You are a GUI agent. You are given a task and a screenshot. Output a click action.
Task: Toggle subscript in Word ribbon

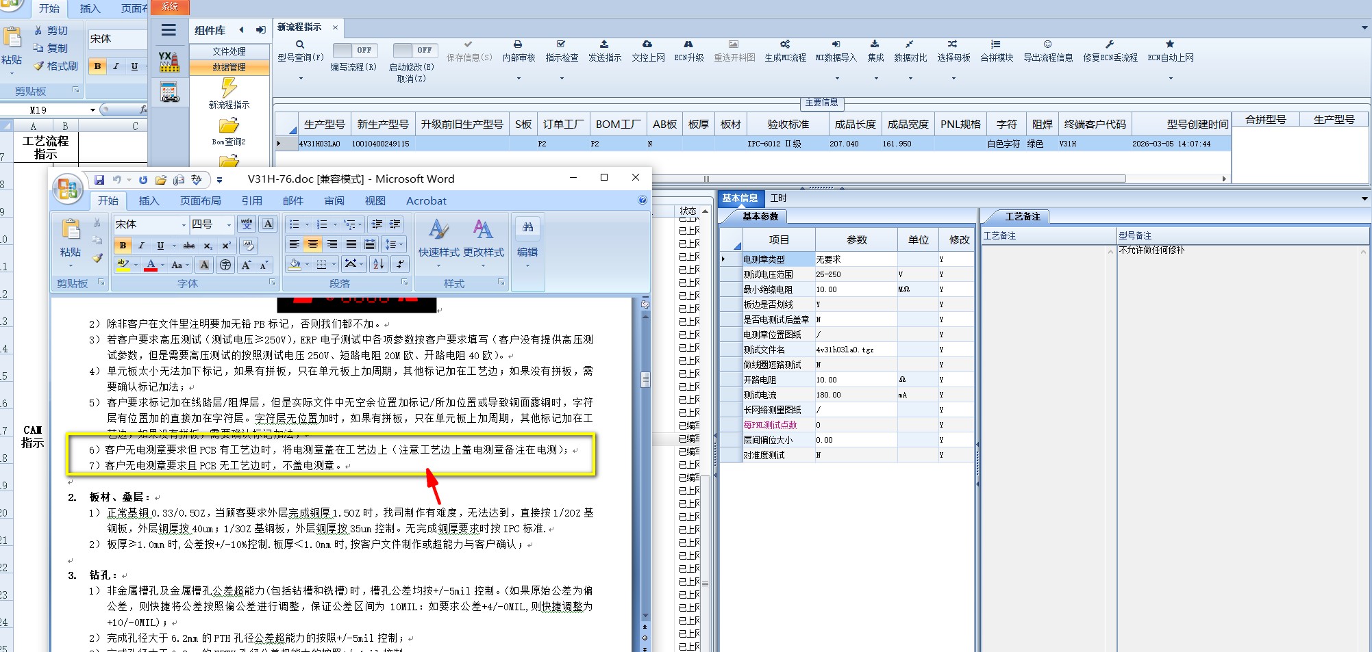tap(208, 246)
